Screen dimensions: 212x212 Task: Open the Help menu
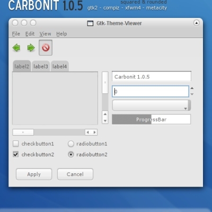(61, 34)
